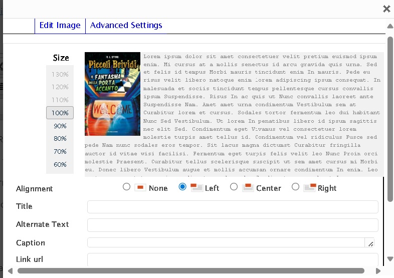Click the Caption field resize handle
The width and height of the screenshot is (394, 278).
(370, 243)
